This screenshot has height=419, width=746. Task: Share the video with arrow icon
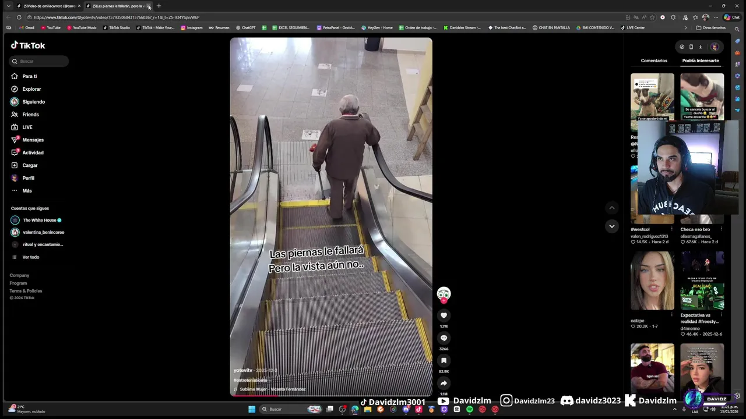click(x=444, y=384)
